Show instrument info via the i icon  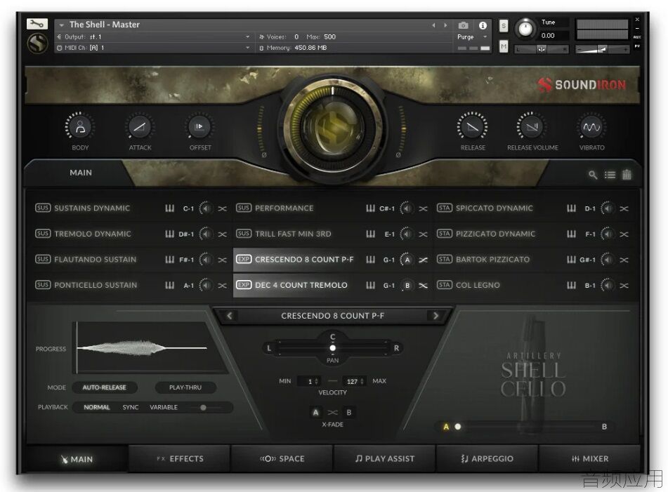(483, 25)
